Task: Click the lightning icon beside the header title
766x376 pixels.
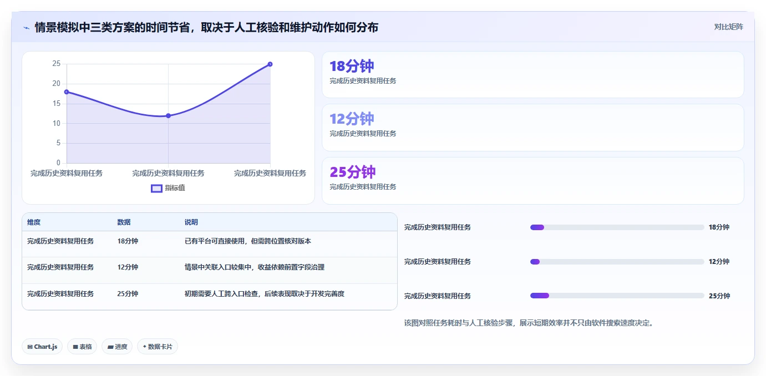Action: 26,28
